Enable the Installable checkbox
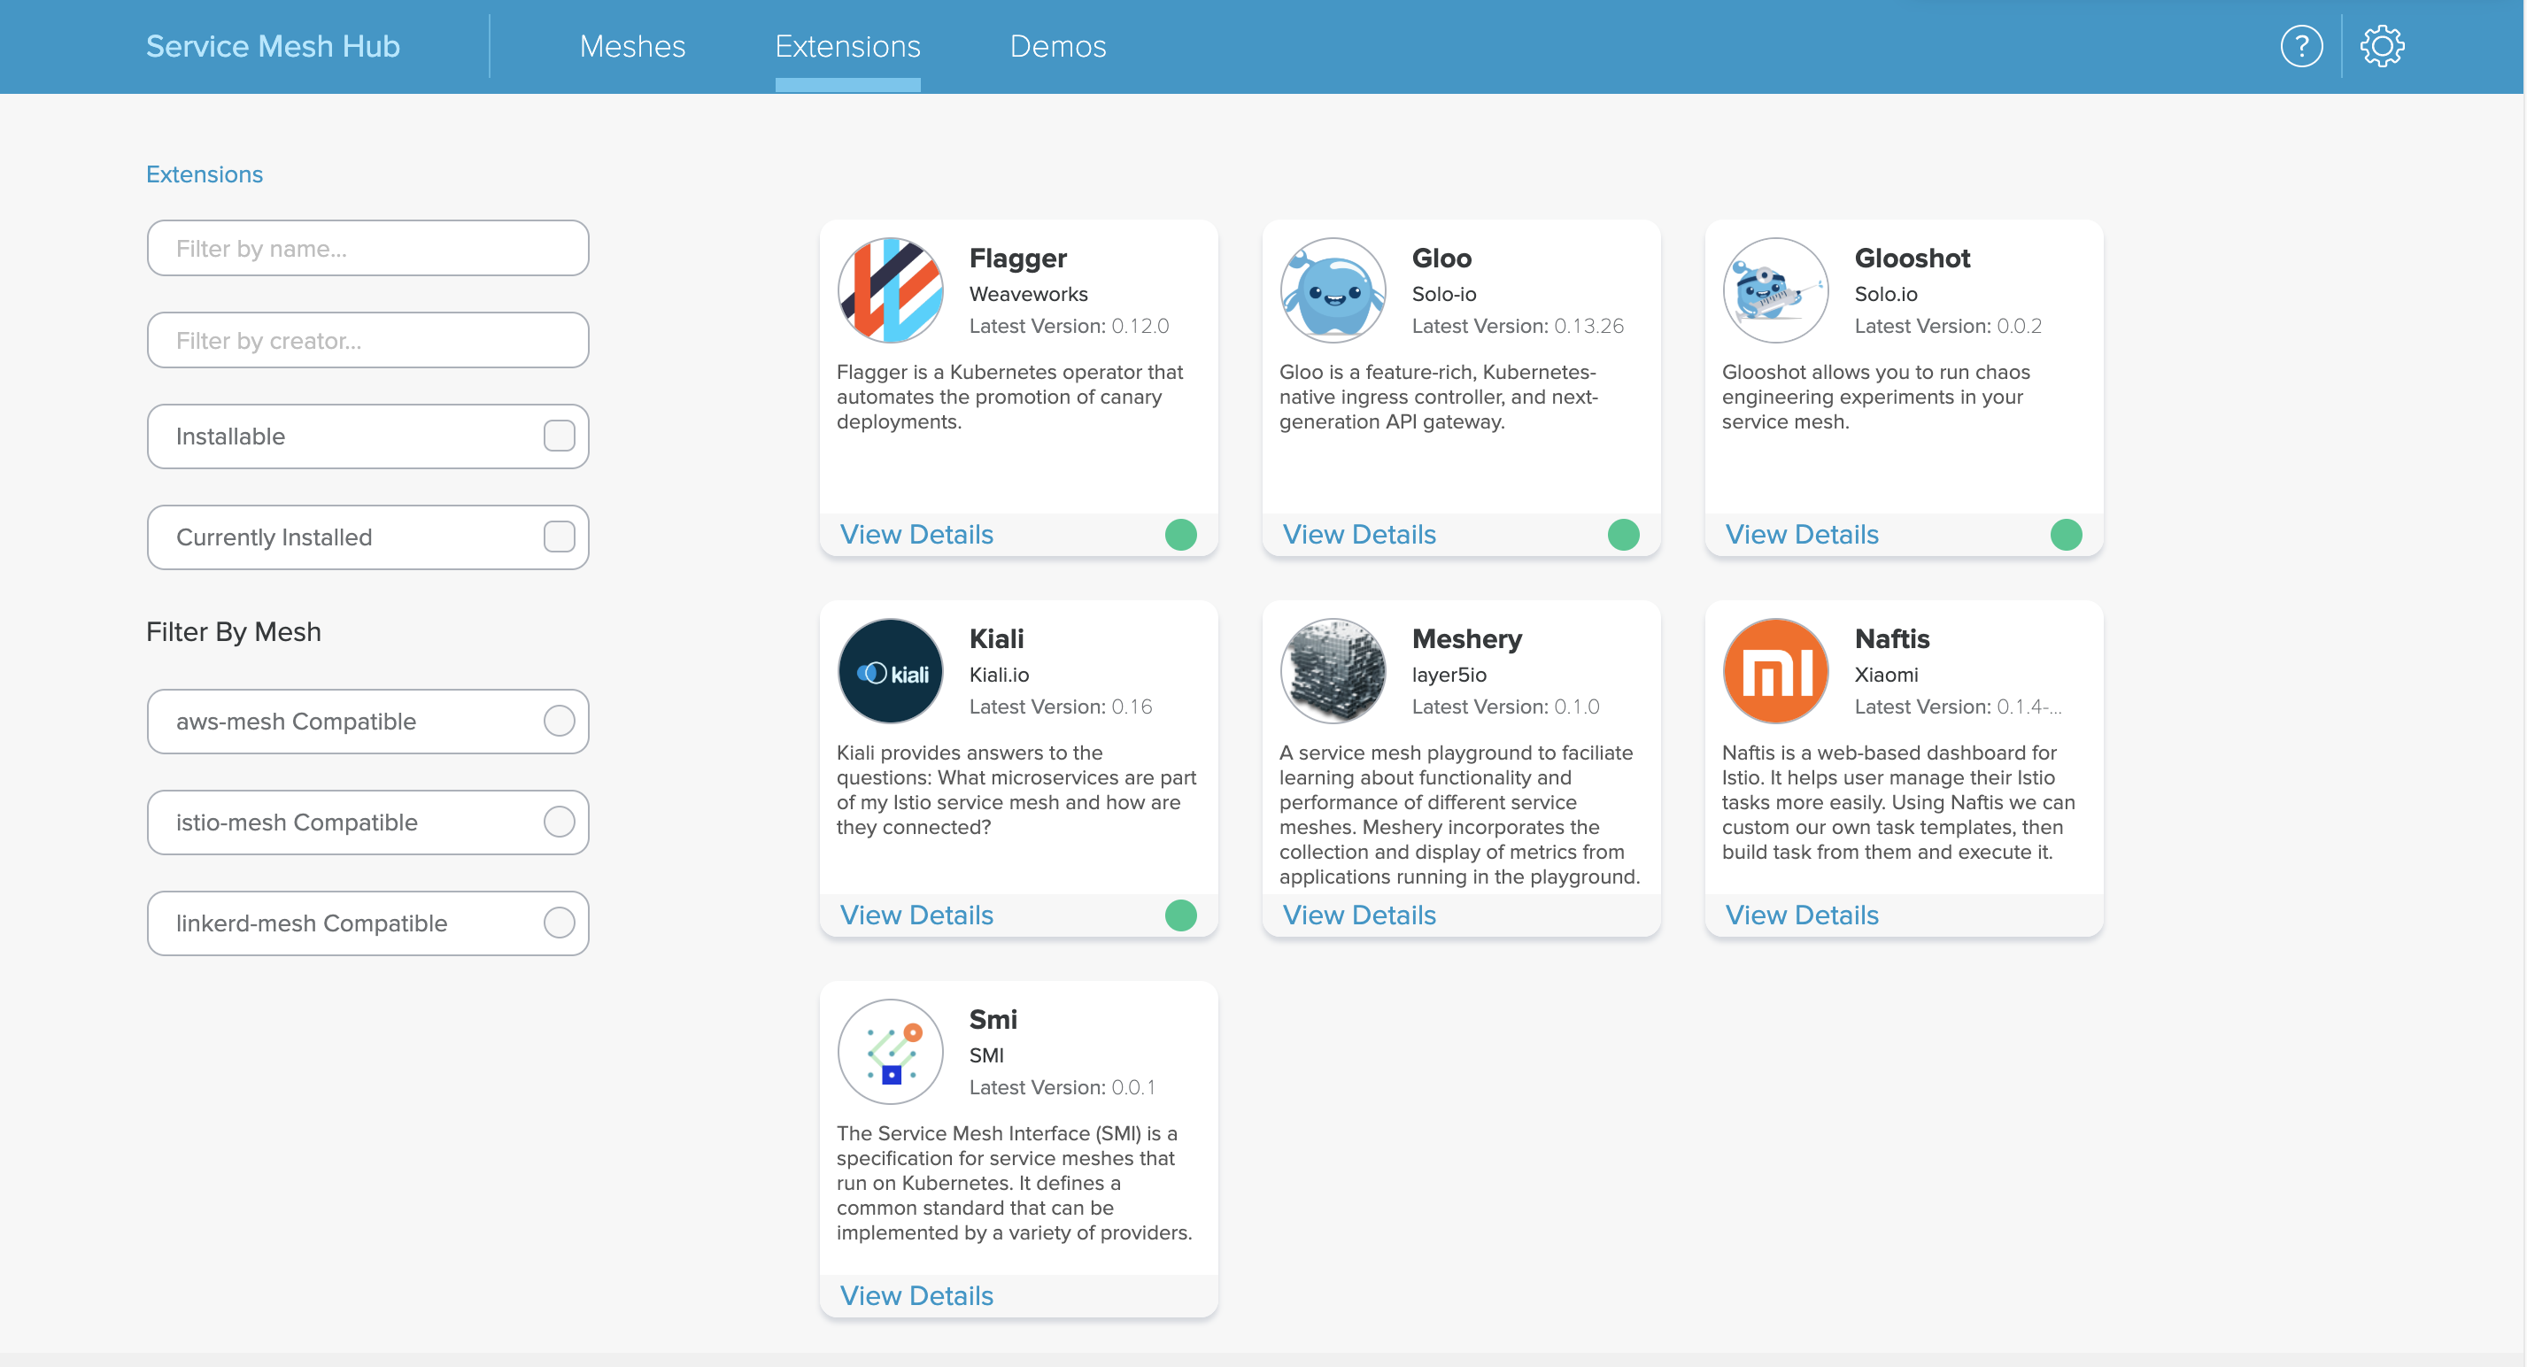Viewport: 2527px width, 1367px height. point(560,436)
